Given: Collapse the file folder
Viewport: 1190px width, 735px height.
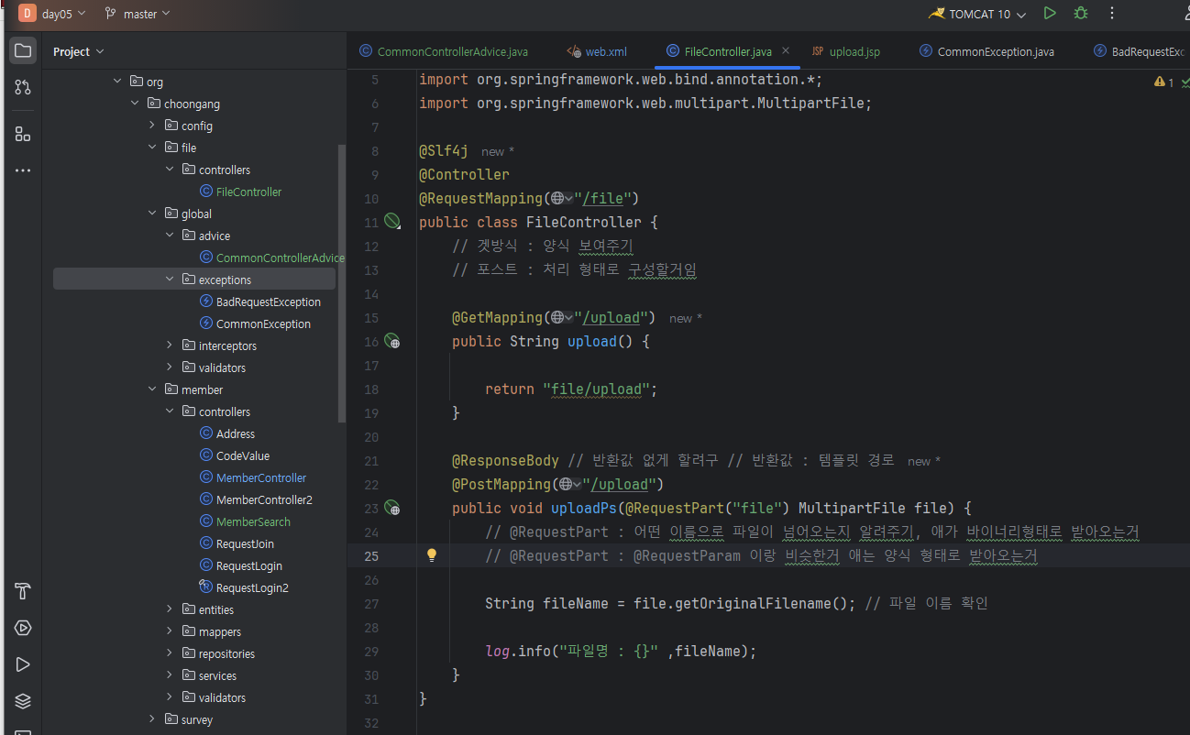Looking at the screenshot, I should pyautogui.click(x=152, y=148).
